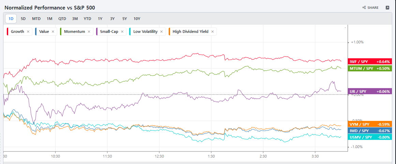The width and height of the screenshot is (396, 164).
Task: Open chart in expanded popout view
Action: (x=387, y=7)
